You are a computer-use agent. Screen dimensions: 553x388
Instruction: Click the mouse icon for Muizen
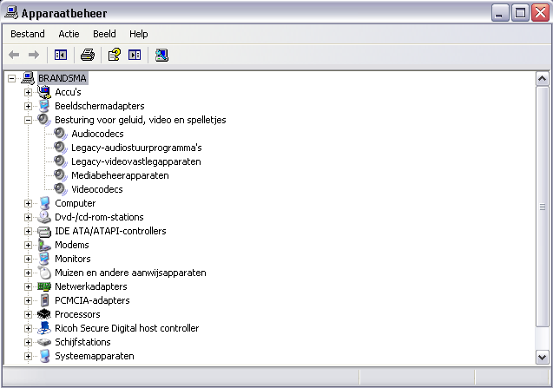(44, 273)
